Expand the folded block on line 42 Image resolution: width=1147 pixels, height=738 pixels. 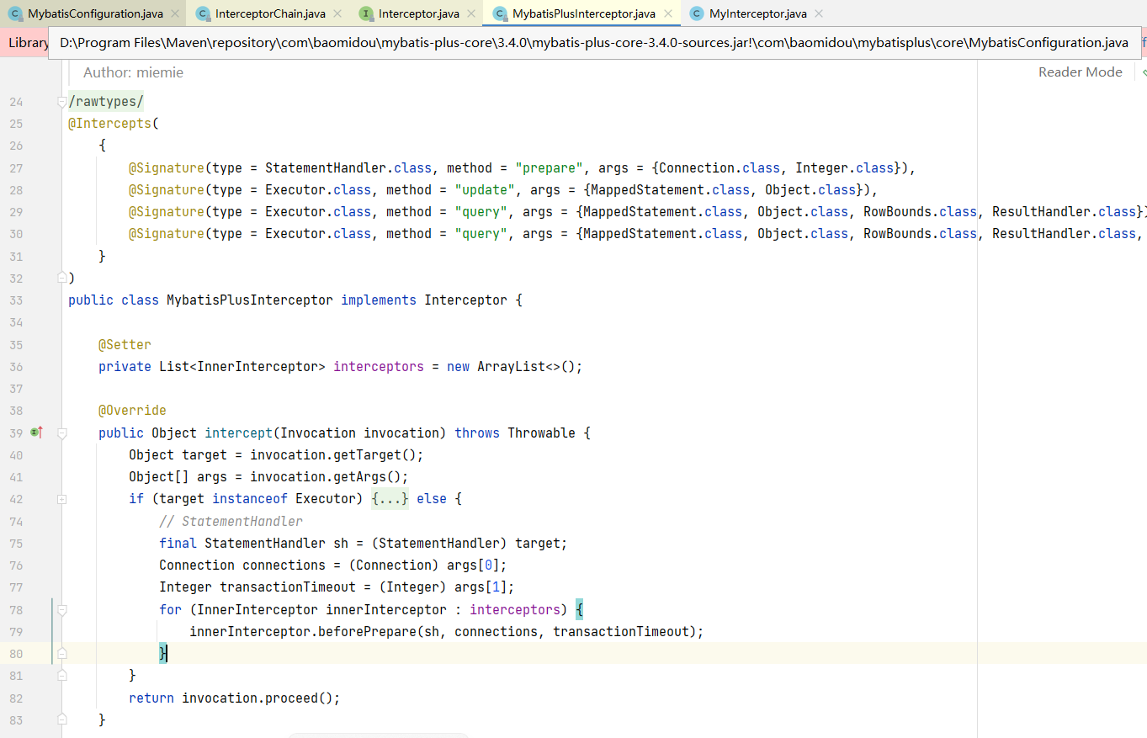61,499
